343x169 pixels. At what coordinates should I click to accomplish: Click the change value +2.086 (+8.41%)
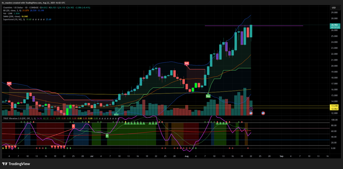click(83, 7)
